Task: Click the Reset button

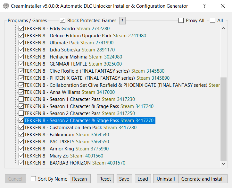Action: coord(105,179)
